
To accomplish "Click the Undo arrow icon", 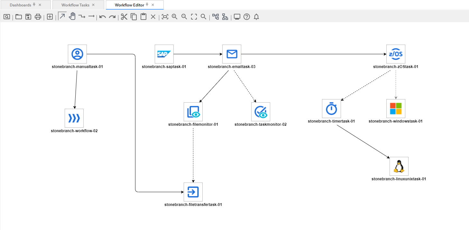I will tap(103, 17).
